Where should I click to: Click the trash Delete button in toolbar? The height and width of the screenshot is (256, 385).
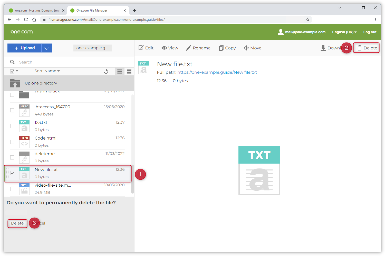(x=367, y=48)
